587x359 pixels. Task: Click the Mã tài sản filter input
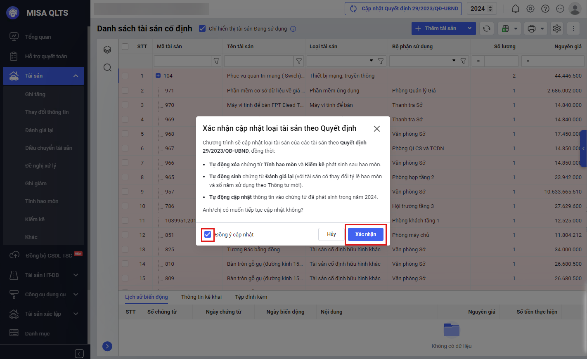click(182, 61)
